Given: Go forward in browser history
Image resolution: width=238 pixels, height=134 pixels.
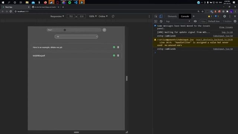Looking at the screenshot, I should [x=7, y=12].
